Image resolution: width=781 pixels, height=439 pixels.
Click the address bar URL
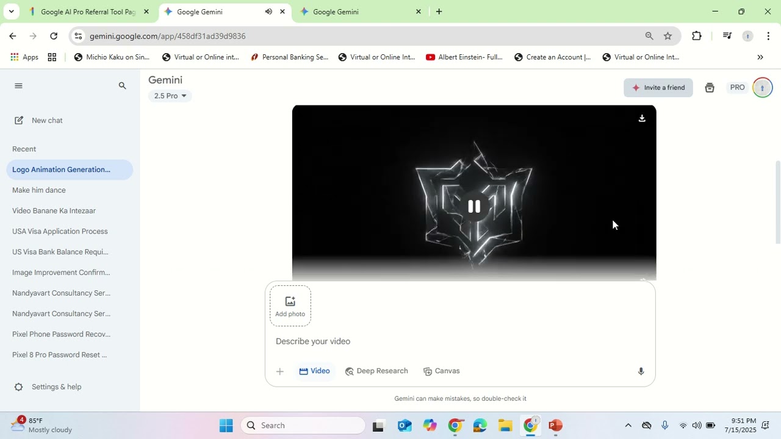coord(168,37)
